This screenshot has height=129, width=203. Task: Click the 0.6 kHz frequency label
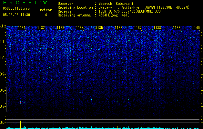[x=3, y=123]
